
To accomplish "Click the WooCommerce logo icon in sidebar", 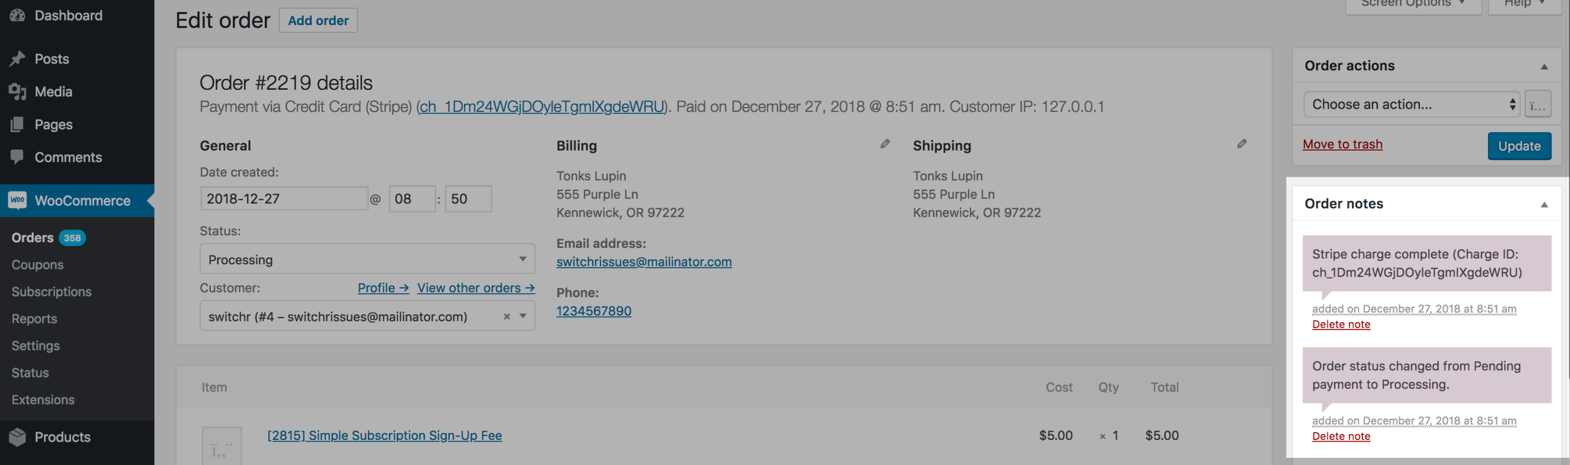I will [17, 200].
